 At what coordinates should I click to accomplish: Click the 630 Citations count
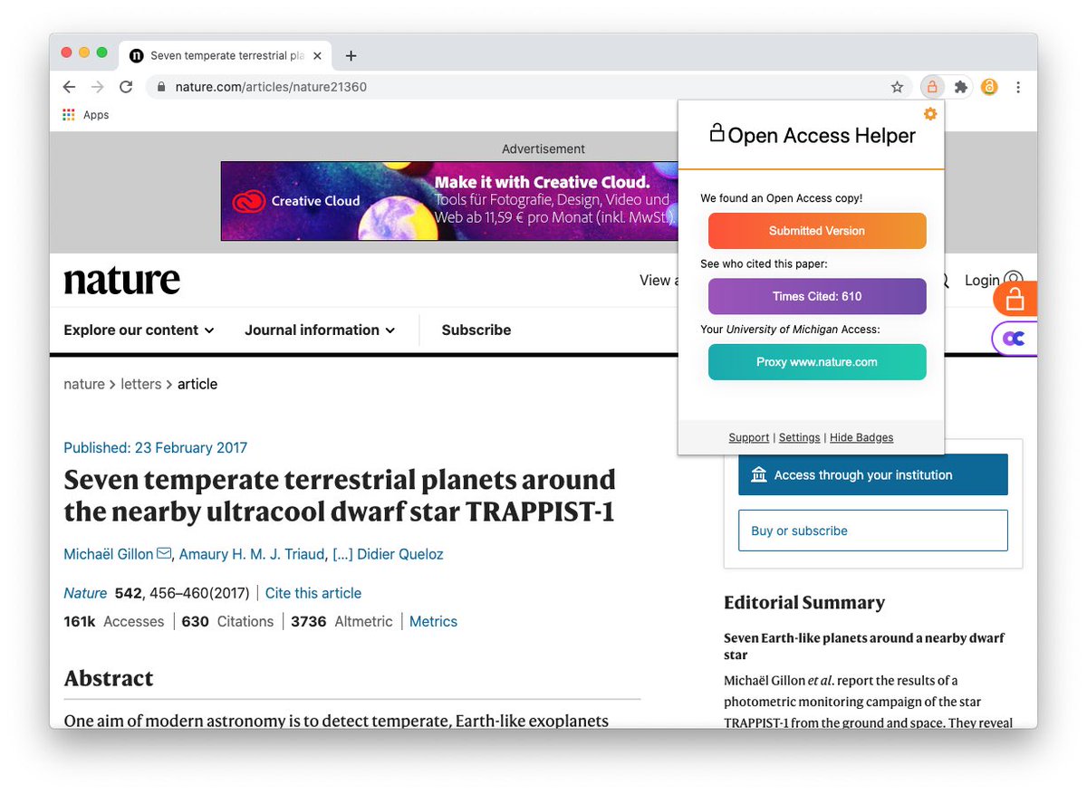tap(227, 621)
